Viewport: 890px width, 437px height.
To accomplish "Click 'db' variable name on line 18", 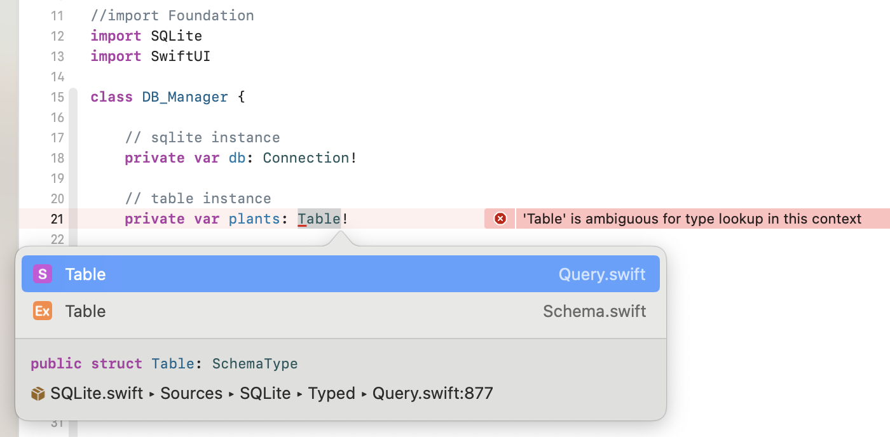I will point(237,158).
